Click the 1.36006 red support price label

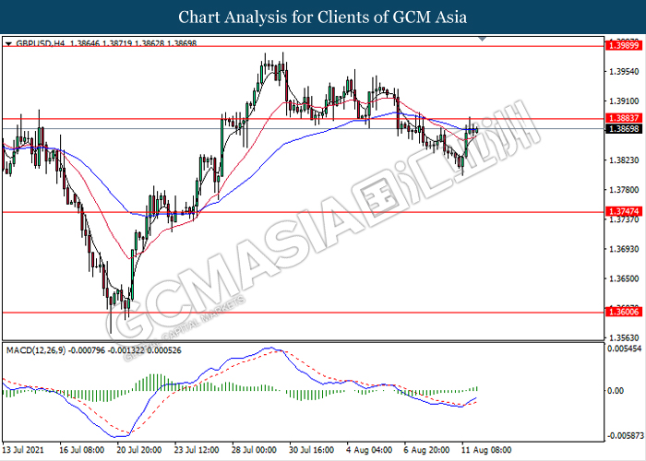coord(624,312)
